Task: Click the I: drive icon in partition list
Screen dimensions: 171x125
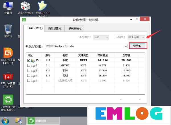Action: pos(33,81)
